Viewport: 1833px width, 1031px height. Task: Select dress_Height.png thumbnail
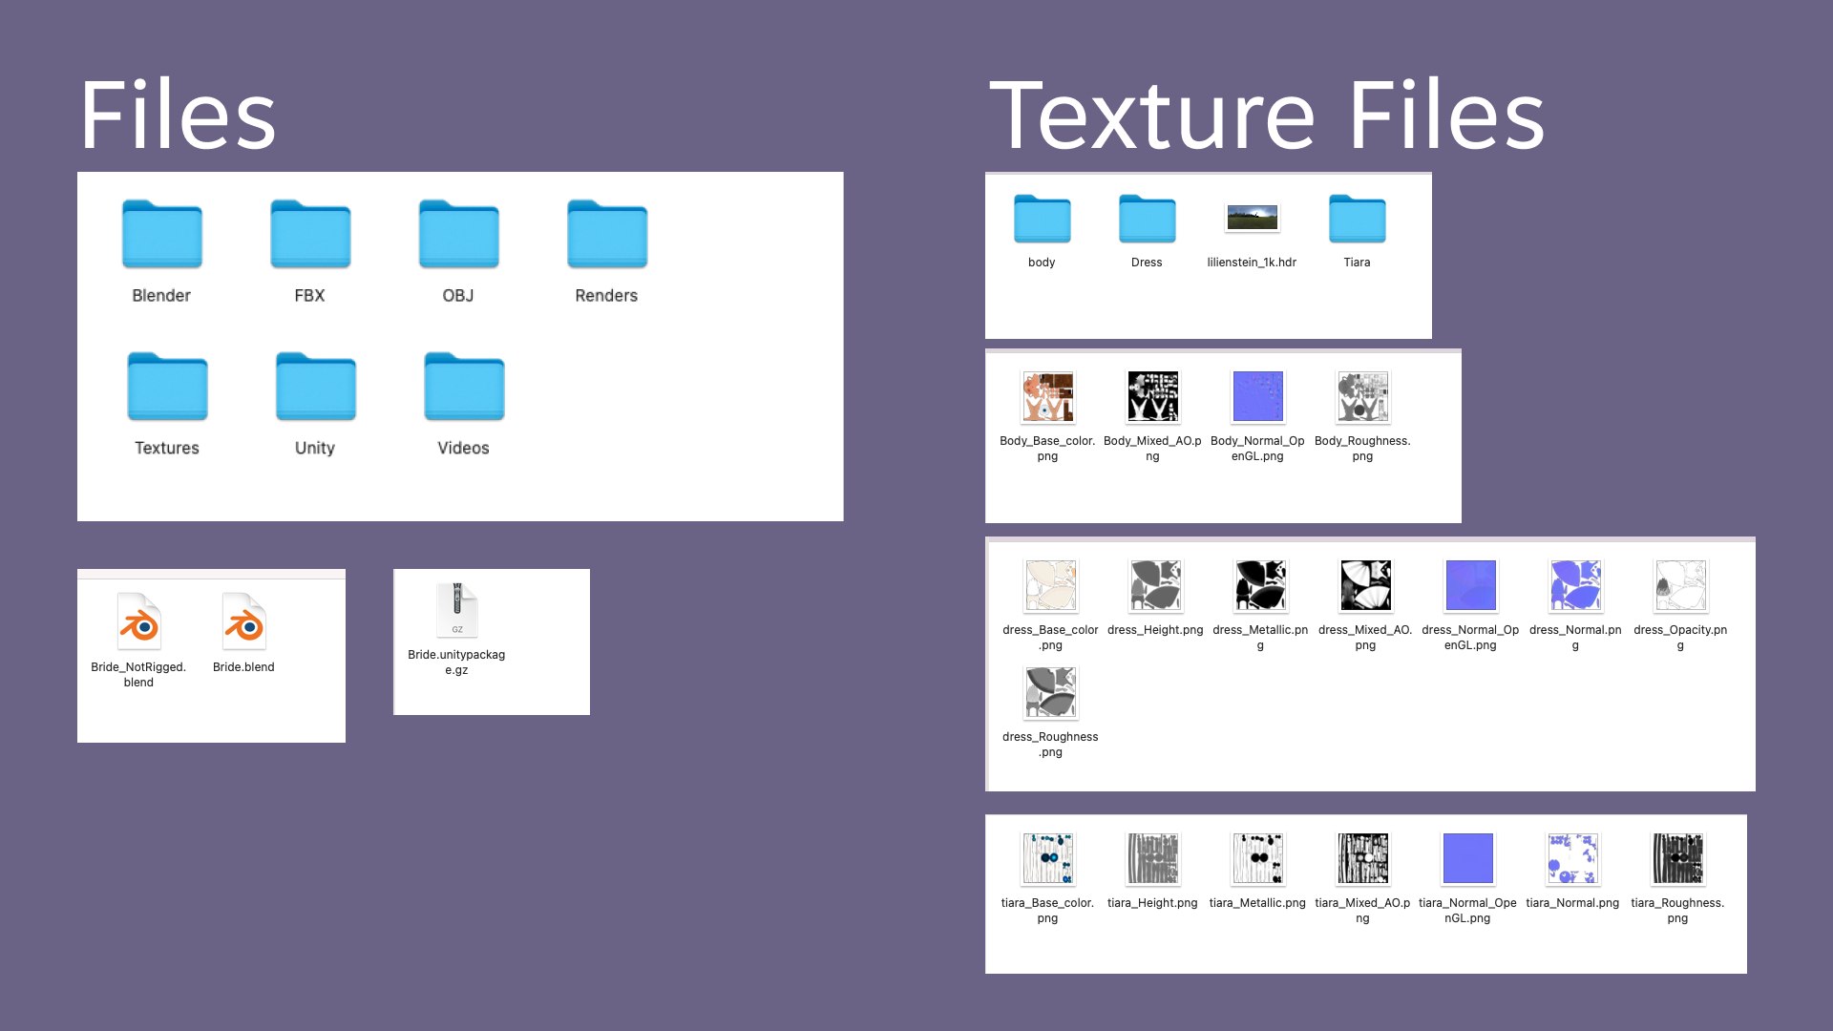coord(1156,585)
